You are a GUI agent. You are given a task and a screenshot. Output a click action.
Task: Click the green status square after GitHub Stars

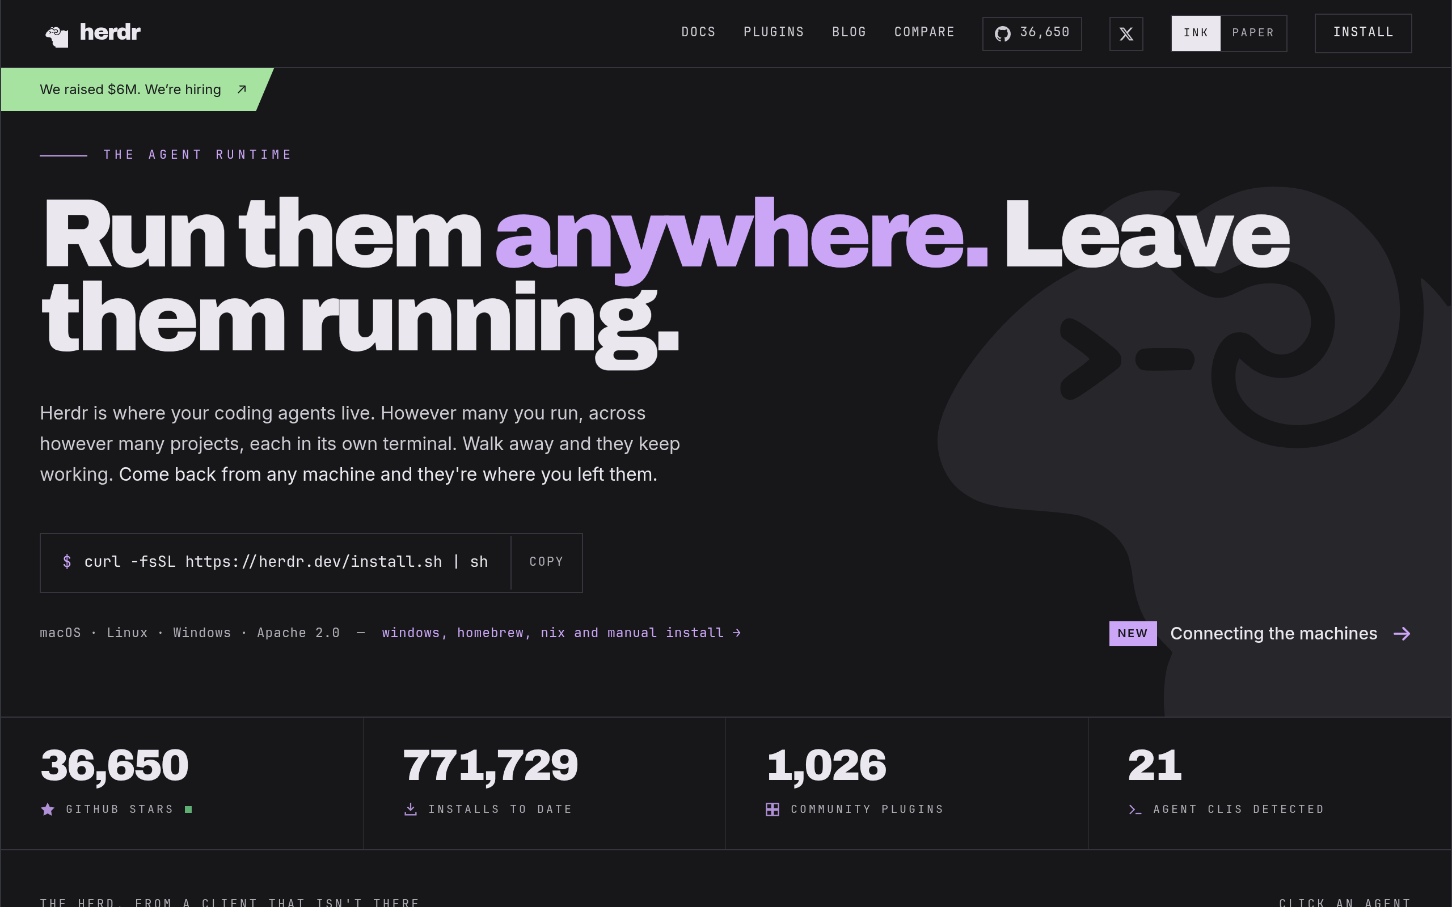click(x=188, y=809)
